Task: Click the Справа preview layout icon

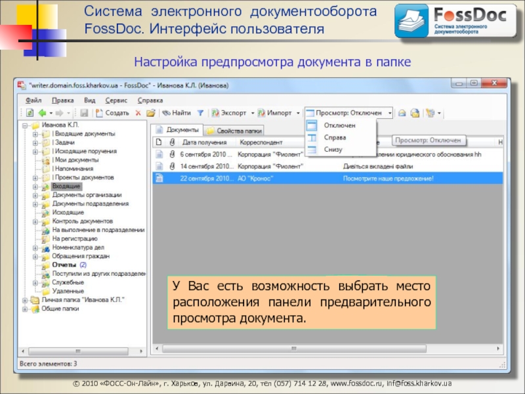Action: point(312,138)
